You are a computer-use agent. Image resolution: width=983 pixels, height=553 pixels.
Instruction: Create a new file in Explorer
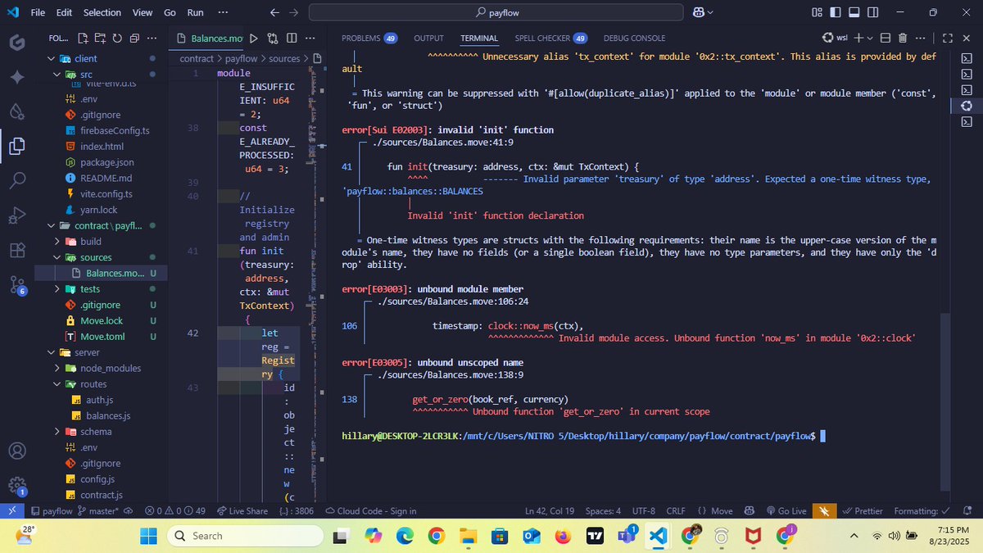click(83, 38)
